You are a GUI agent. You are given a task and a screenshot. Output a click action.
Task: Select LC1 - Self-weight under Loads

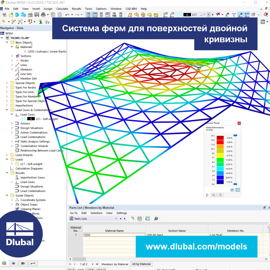31,164
